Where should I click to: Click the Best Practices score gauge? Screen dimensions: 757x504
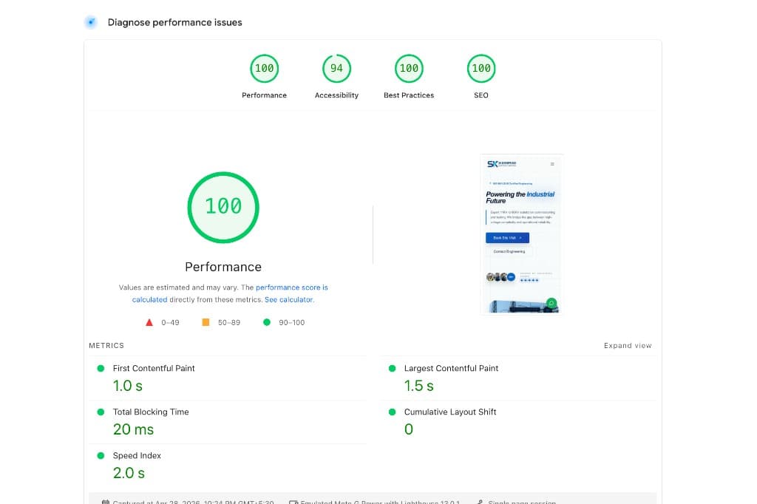point(409,67)
